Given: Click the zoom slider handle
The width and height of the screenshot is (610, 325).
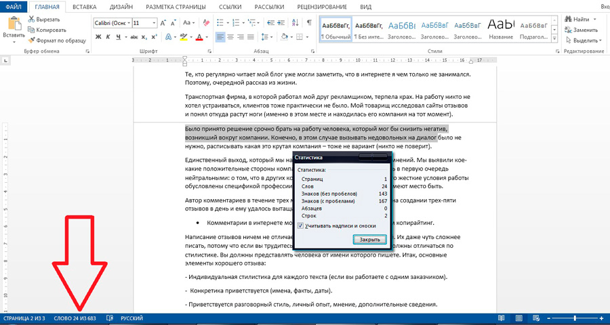Looking at the screenshot, I should [x=575, y=319].
